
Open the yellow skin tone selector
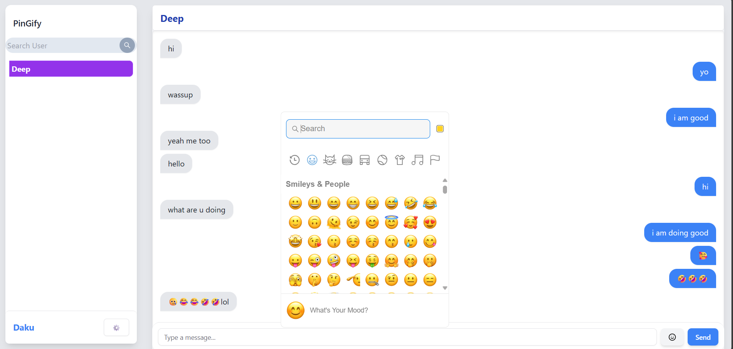(440, 129)
